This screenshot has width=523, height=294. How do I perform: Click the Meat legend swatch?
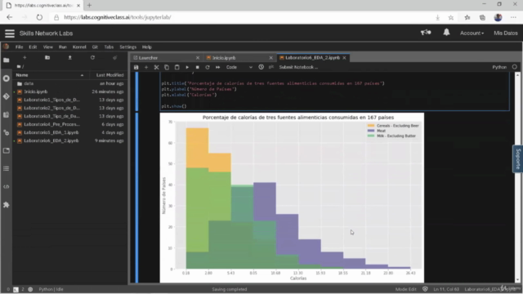point(371,131)
